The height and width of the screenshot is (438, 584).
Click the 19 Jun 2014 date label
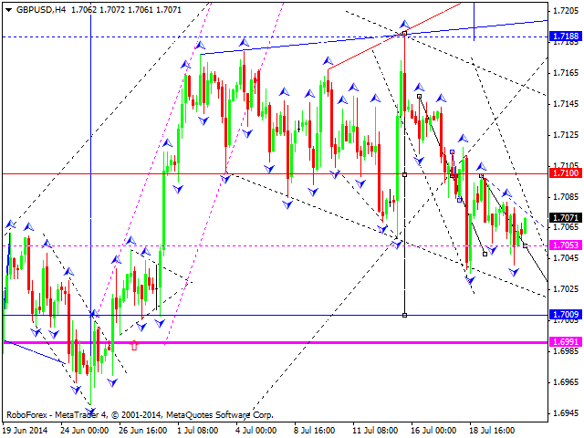point(26,429)
